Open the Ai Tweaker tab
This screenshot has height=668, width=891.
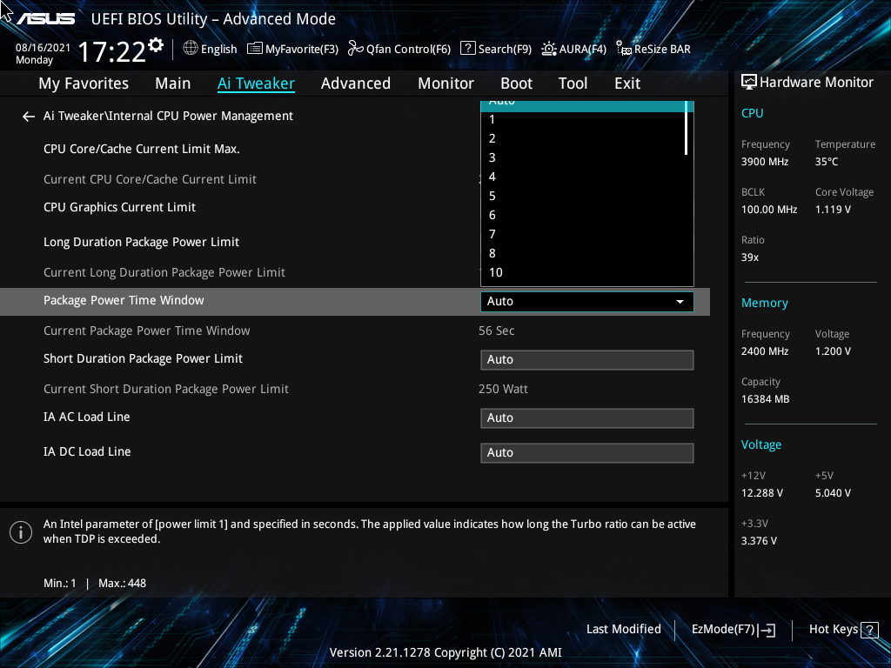(x=256, y=83)
